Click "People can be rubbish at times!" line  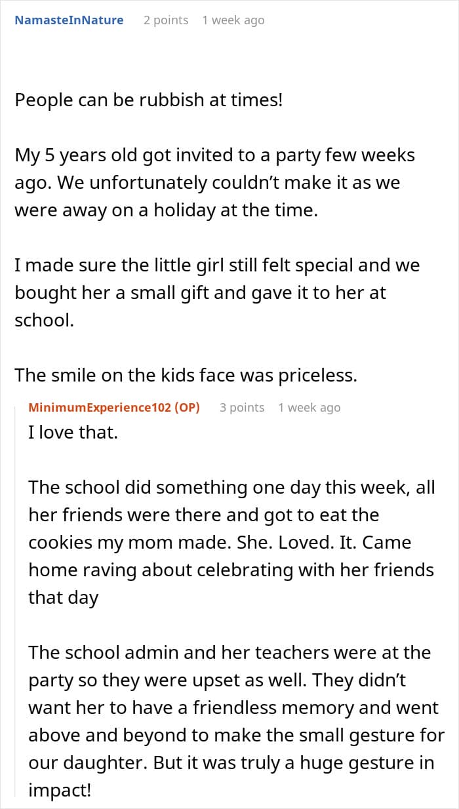[148, 101]
